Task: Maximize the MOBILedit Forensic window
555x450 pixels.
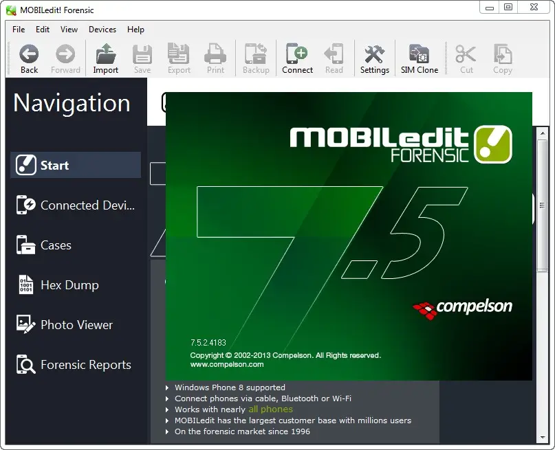Action: point(508,8)
